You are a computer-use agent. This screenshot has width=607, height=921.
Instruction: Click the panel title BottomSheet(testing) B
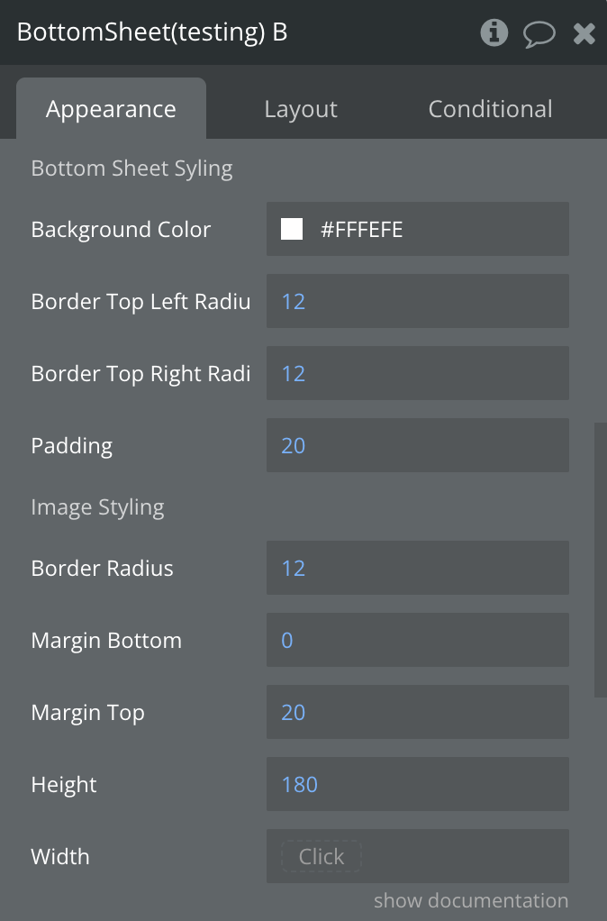coord(152,32)
